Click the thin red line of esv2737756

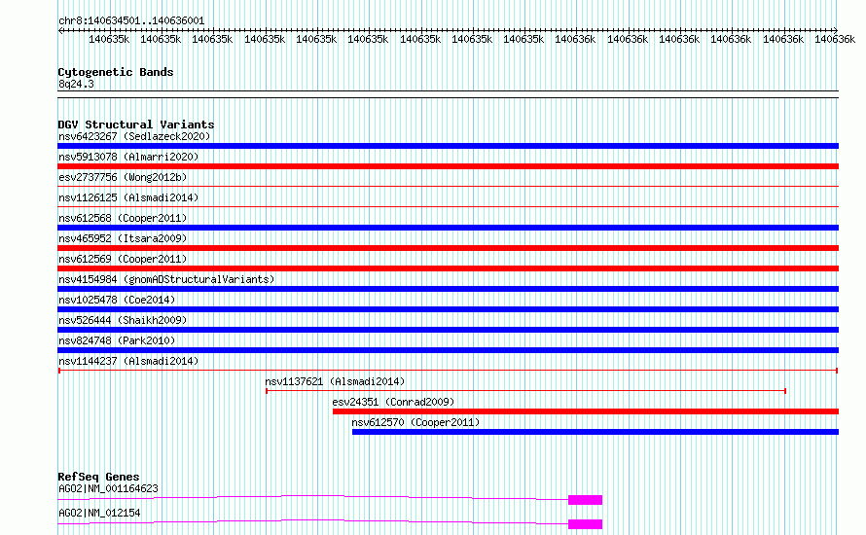pyautogui.click(x=448, y=187)
